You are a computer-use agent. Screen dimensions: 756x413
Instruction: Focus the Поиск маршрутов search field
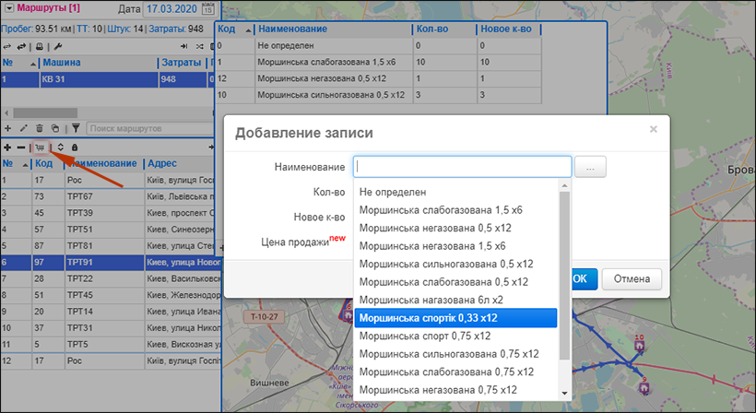tap(150, 129)
